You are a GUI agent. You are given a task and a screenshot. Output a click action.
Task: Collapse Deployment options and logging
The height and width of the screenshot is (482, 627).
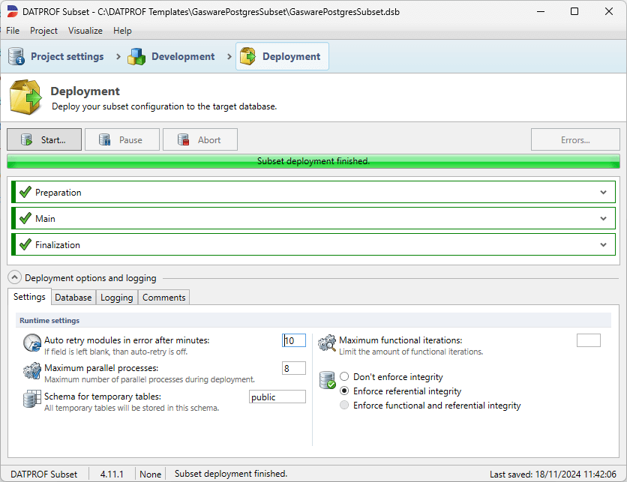(x=14, y=277)
